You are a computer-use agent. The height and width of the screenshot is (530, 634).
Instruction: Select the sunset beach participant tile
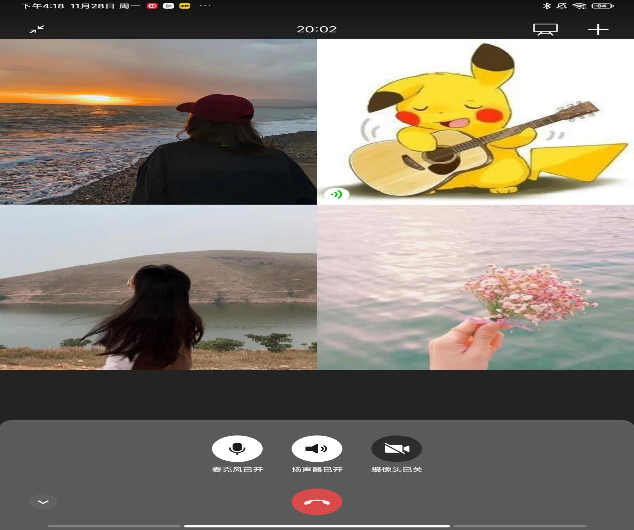pyautogui.click(x=158, y=122)
